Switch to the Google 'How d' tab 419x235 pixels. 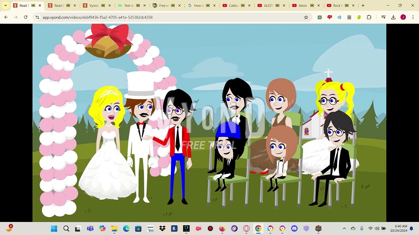[x=202, y=6]
